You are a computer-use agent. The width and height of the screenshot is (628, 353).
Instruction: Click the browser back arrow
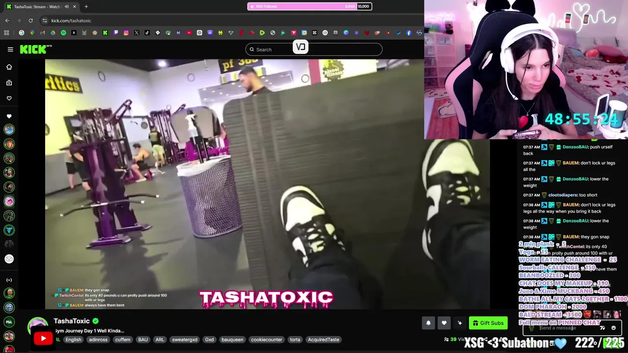[7, 21]
